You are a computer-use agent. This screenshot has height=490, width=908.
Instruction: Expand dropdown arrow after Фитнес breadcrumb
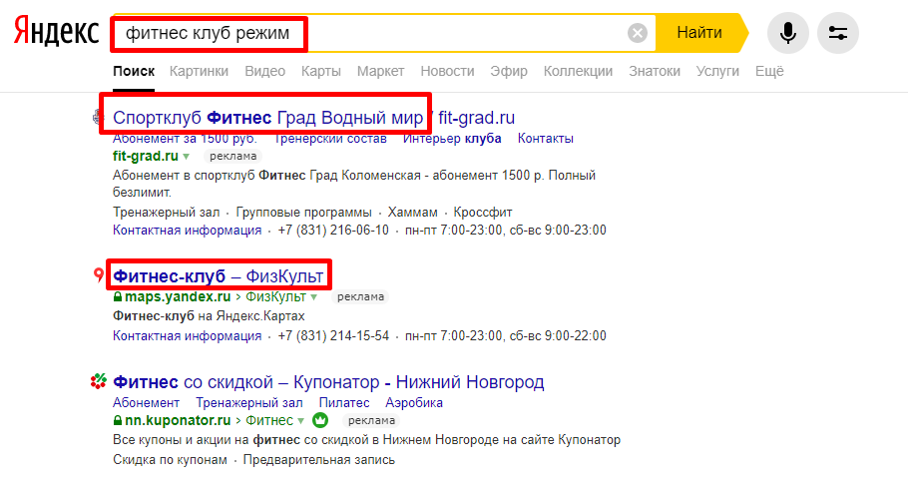point(301,420)
